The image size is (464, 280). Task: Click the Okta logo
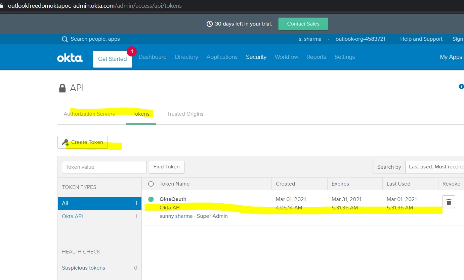point(70,58)
